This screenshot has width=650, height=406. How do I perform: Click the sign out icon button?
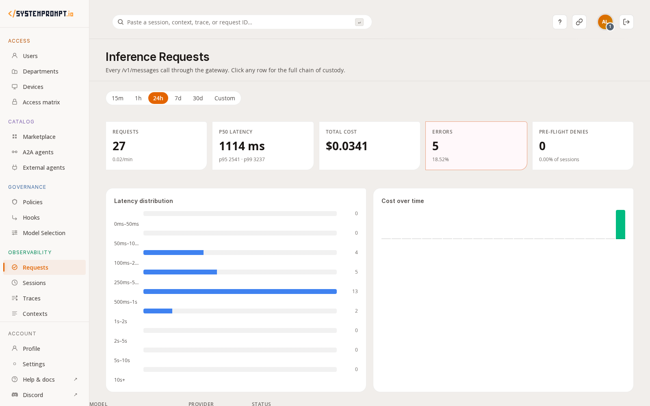(x=626, y=22)
